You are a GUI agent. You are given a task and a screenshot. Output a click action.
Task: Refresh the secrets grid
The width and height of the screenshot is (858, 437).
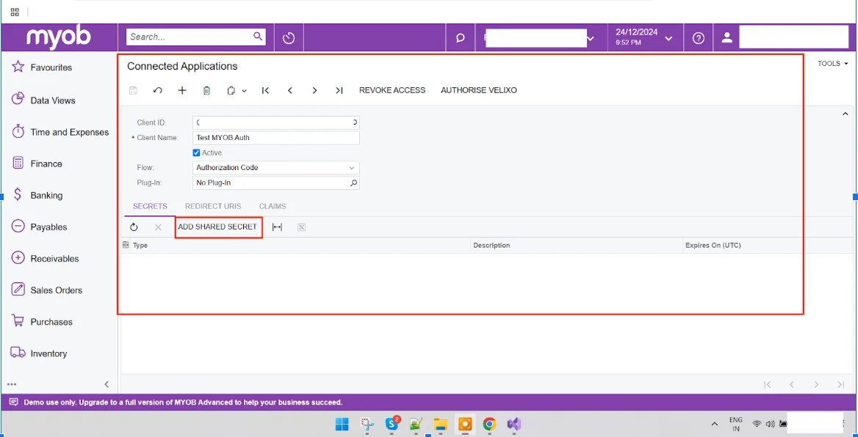134,227
